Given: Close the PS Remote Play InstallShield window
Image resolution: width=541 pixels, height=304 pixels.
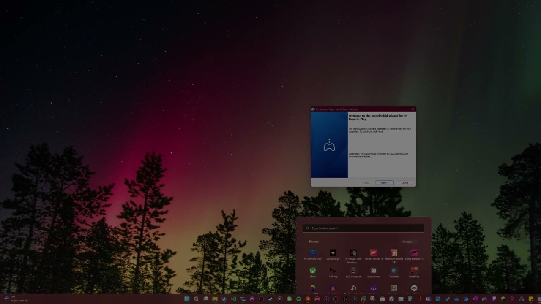Looking at the screenshot, I should pyautogui.click(x=413, y=109).
